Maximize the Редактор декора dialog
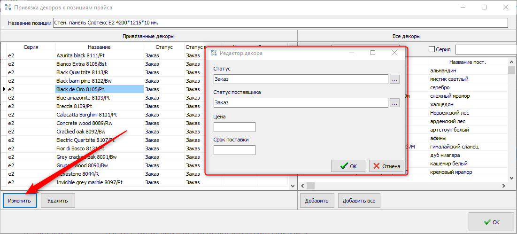Screen dimensions: 517x234 373,53
